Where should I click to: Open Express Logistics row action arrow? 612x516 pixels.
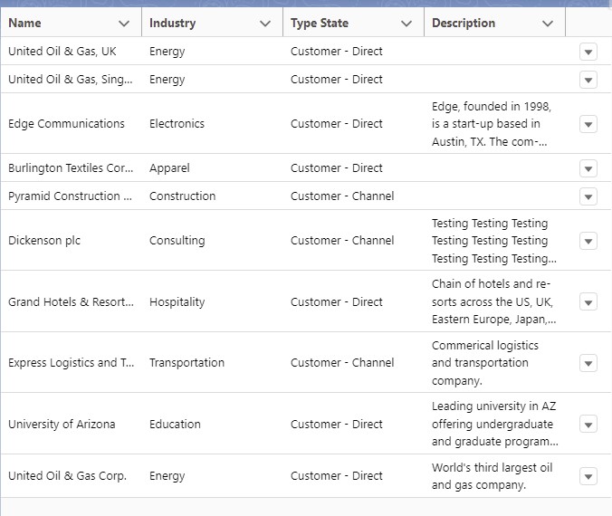coord(588,363)
